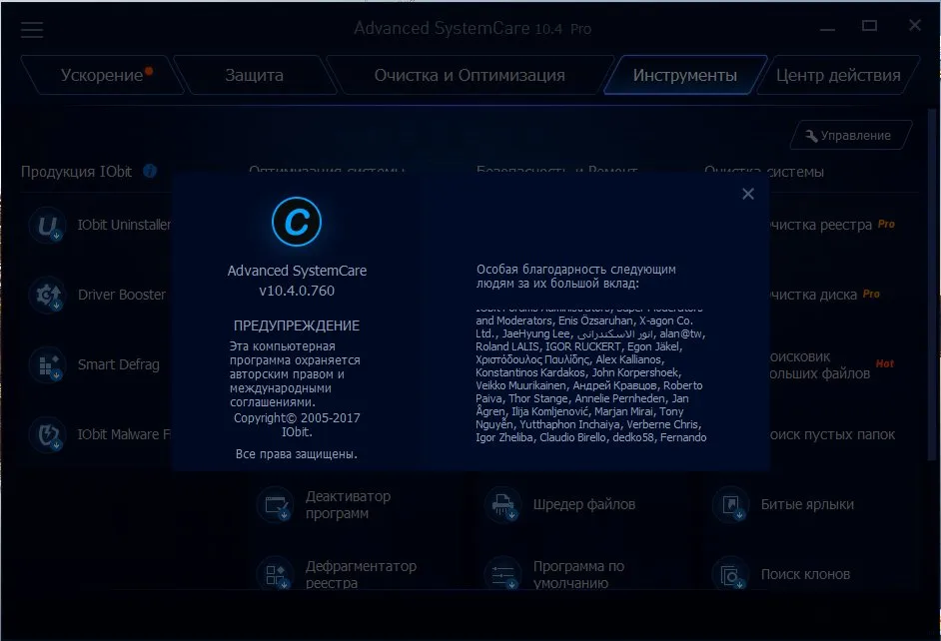Open the Smart Defrag icon
941x641 pixels.
(47, 364)
